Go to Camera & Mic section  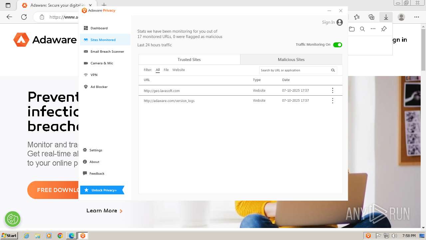point(105,63)
